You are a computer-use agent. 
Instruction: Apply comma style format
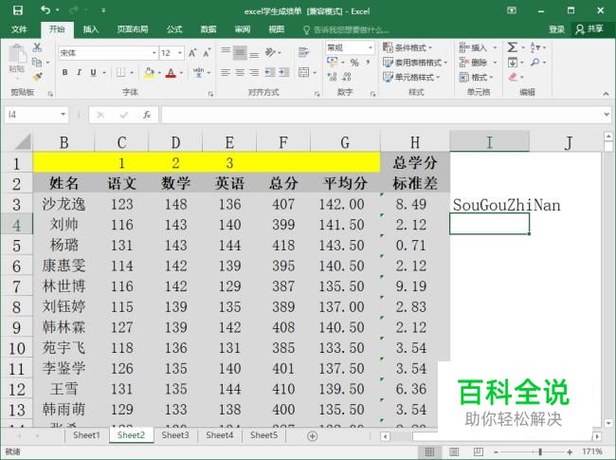click(x=368, y=62)
